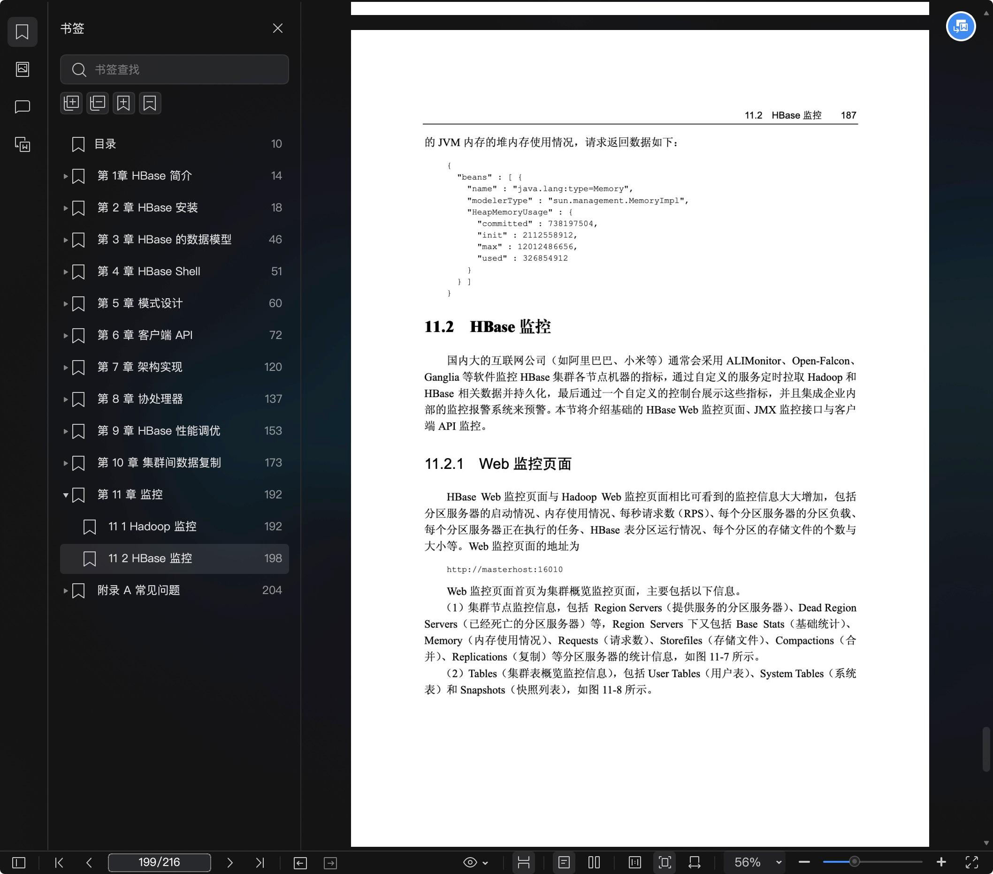This screenshot has height=874, width=993.
Task: Click the vertical document scrollbar
Action: 985,749
